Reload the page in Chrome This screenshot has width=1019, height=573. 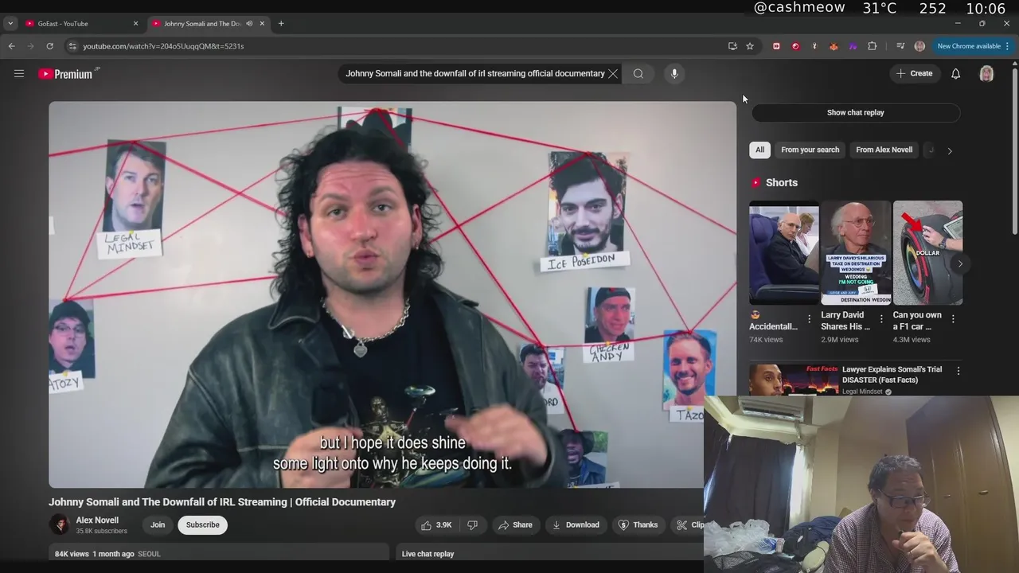[49, 46]
